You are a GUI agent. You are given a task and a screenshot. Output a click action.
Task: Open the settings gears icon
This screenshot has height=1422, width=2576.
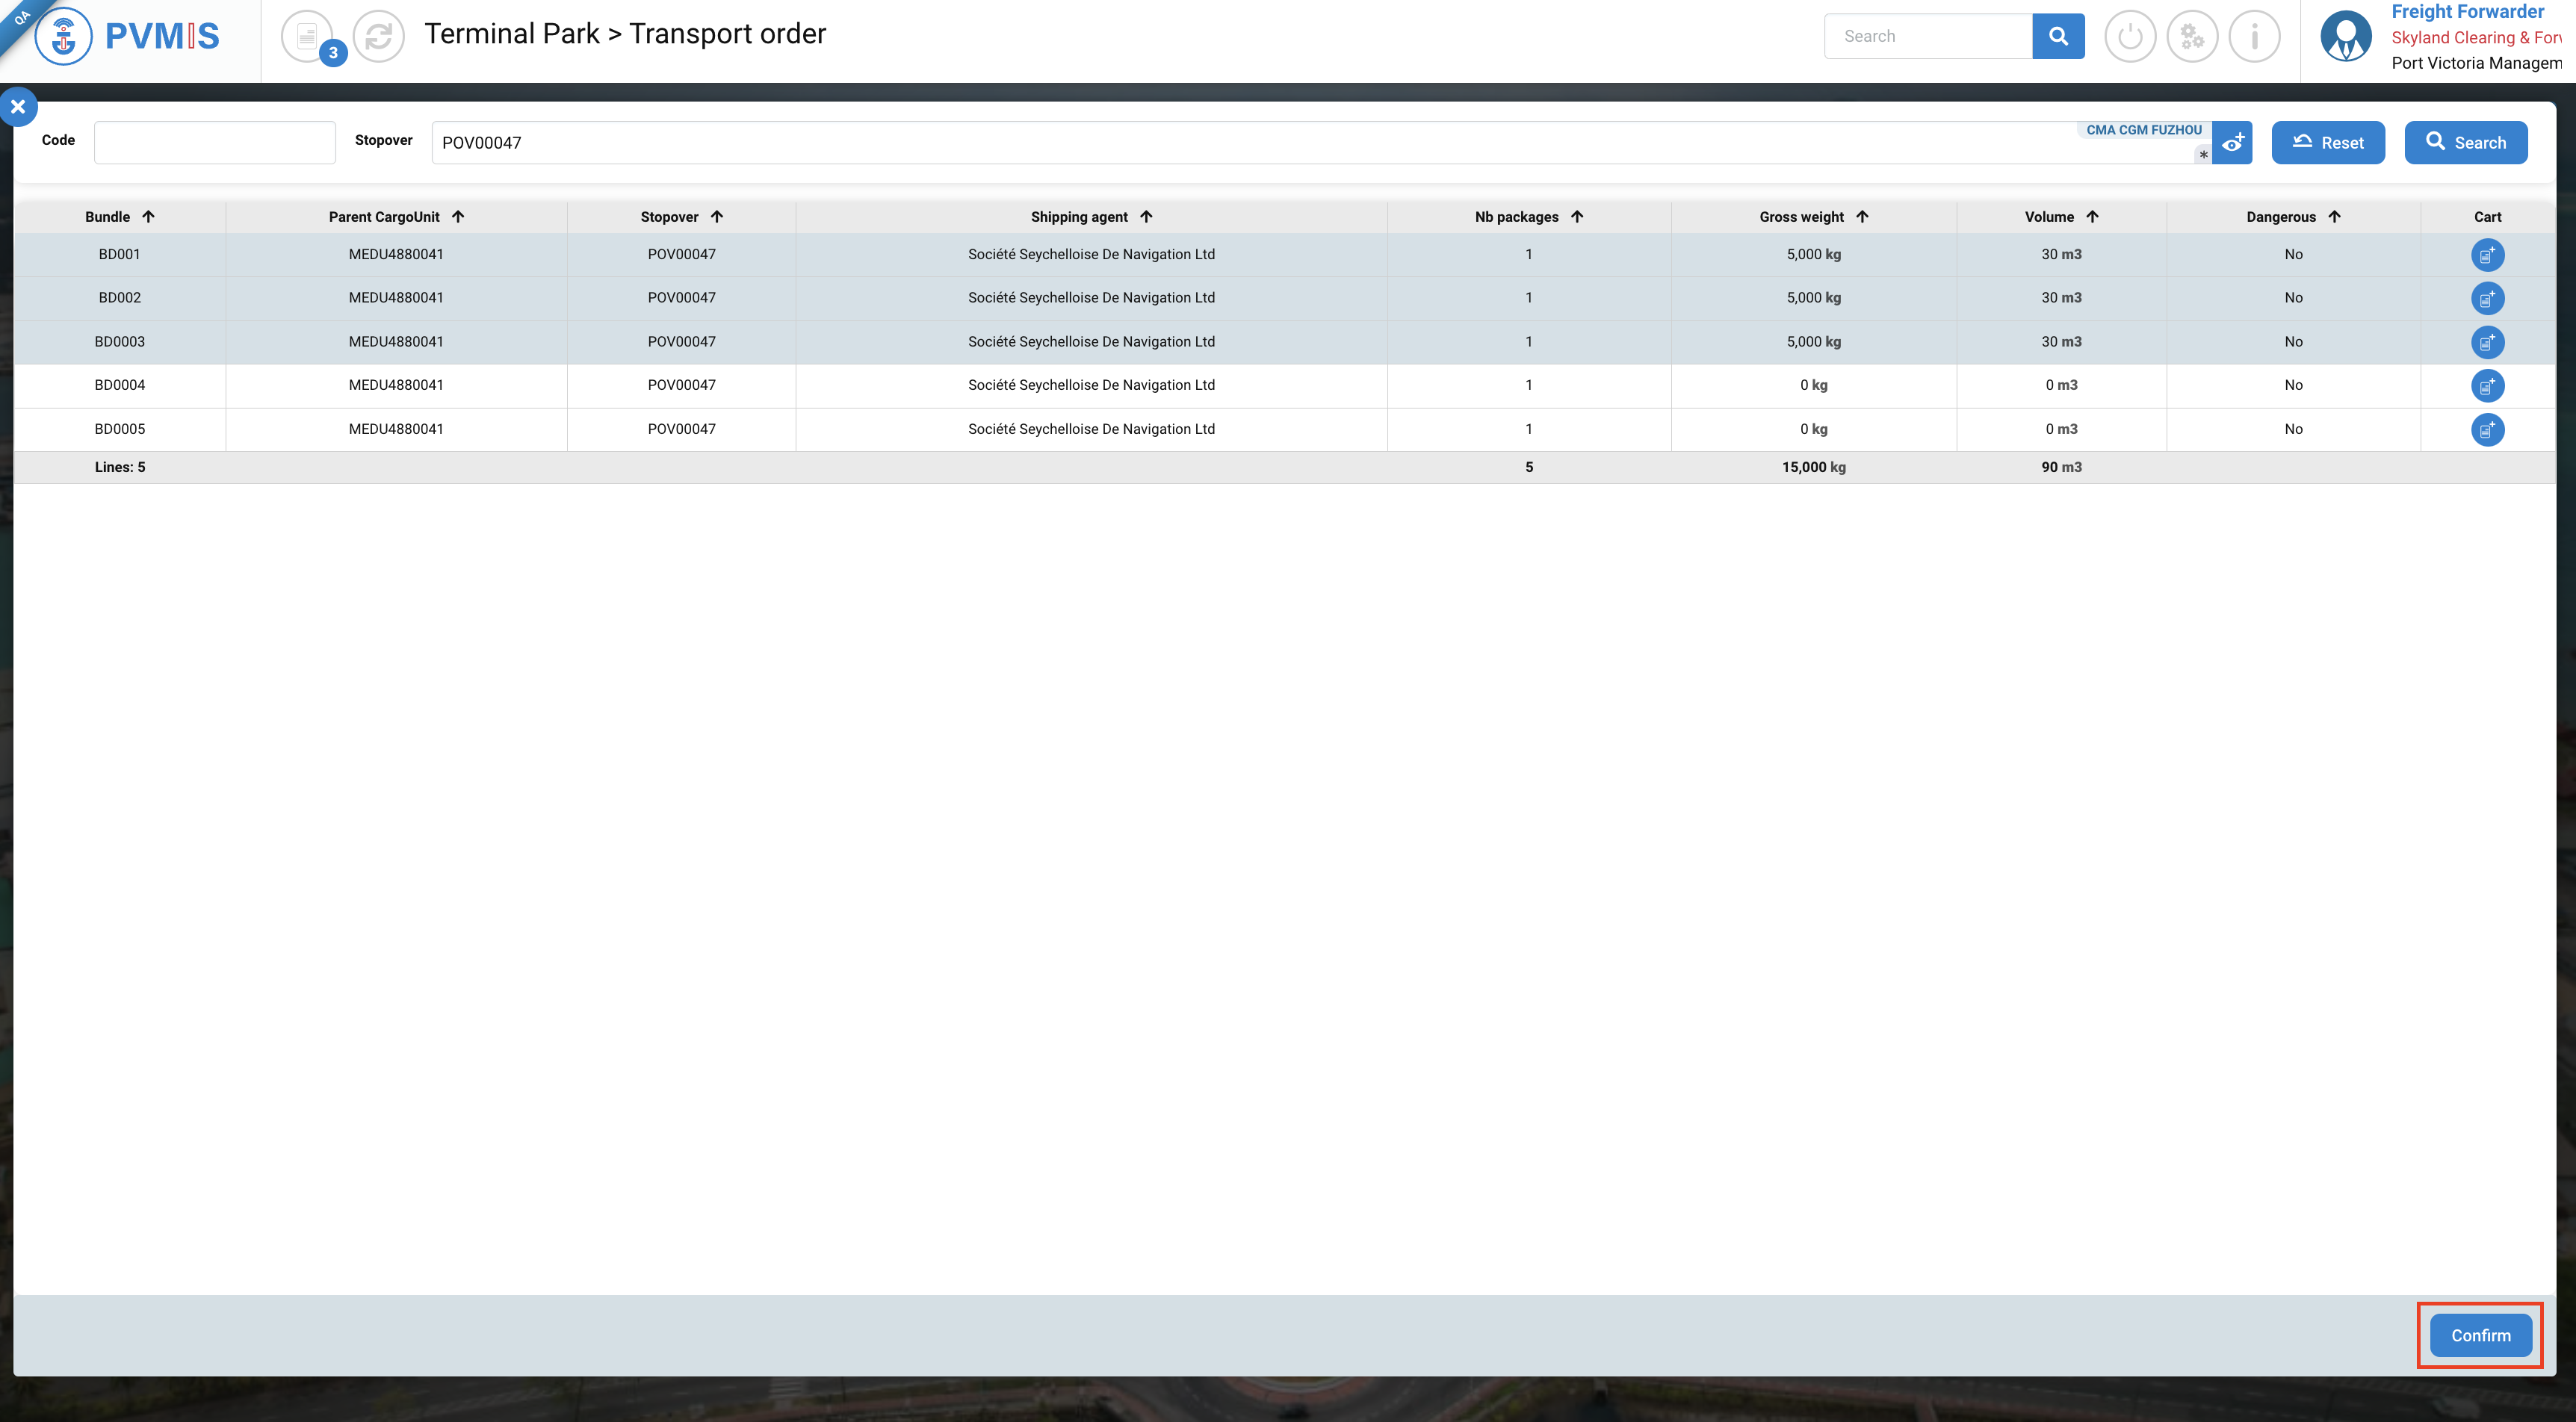coord(2192,37)
